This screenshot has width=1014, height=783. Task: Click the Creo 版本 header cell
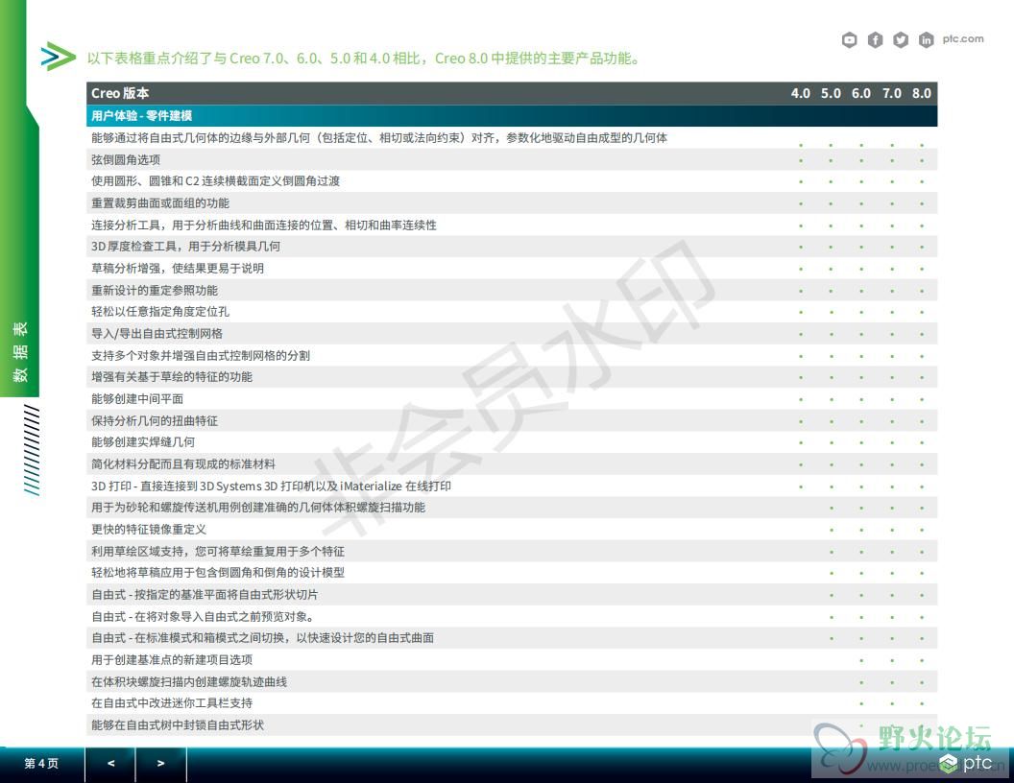120,93
